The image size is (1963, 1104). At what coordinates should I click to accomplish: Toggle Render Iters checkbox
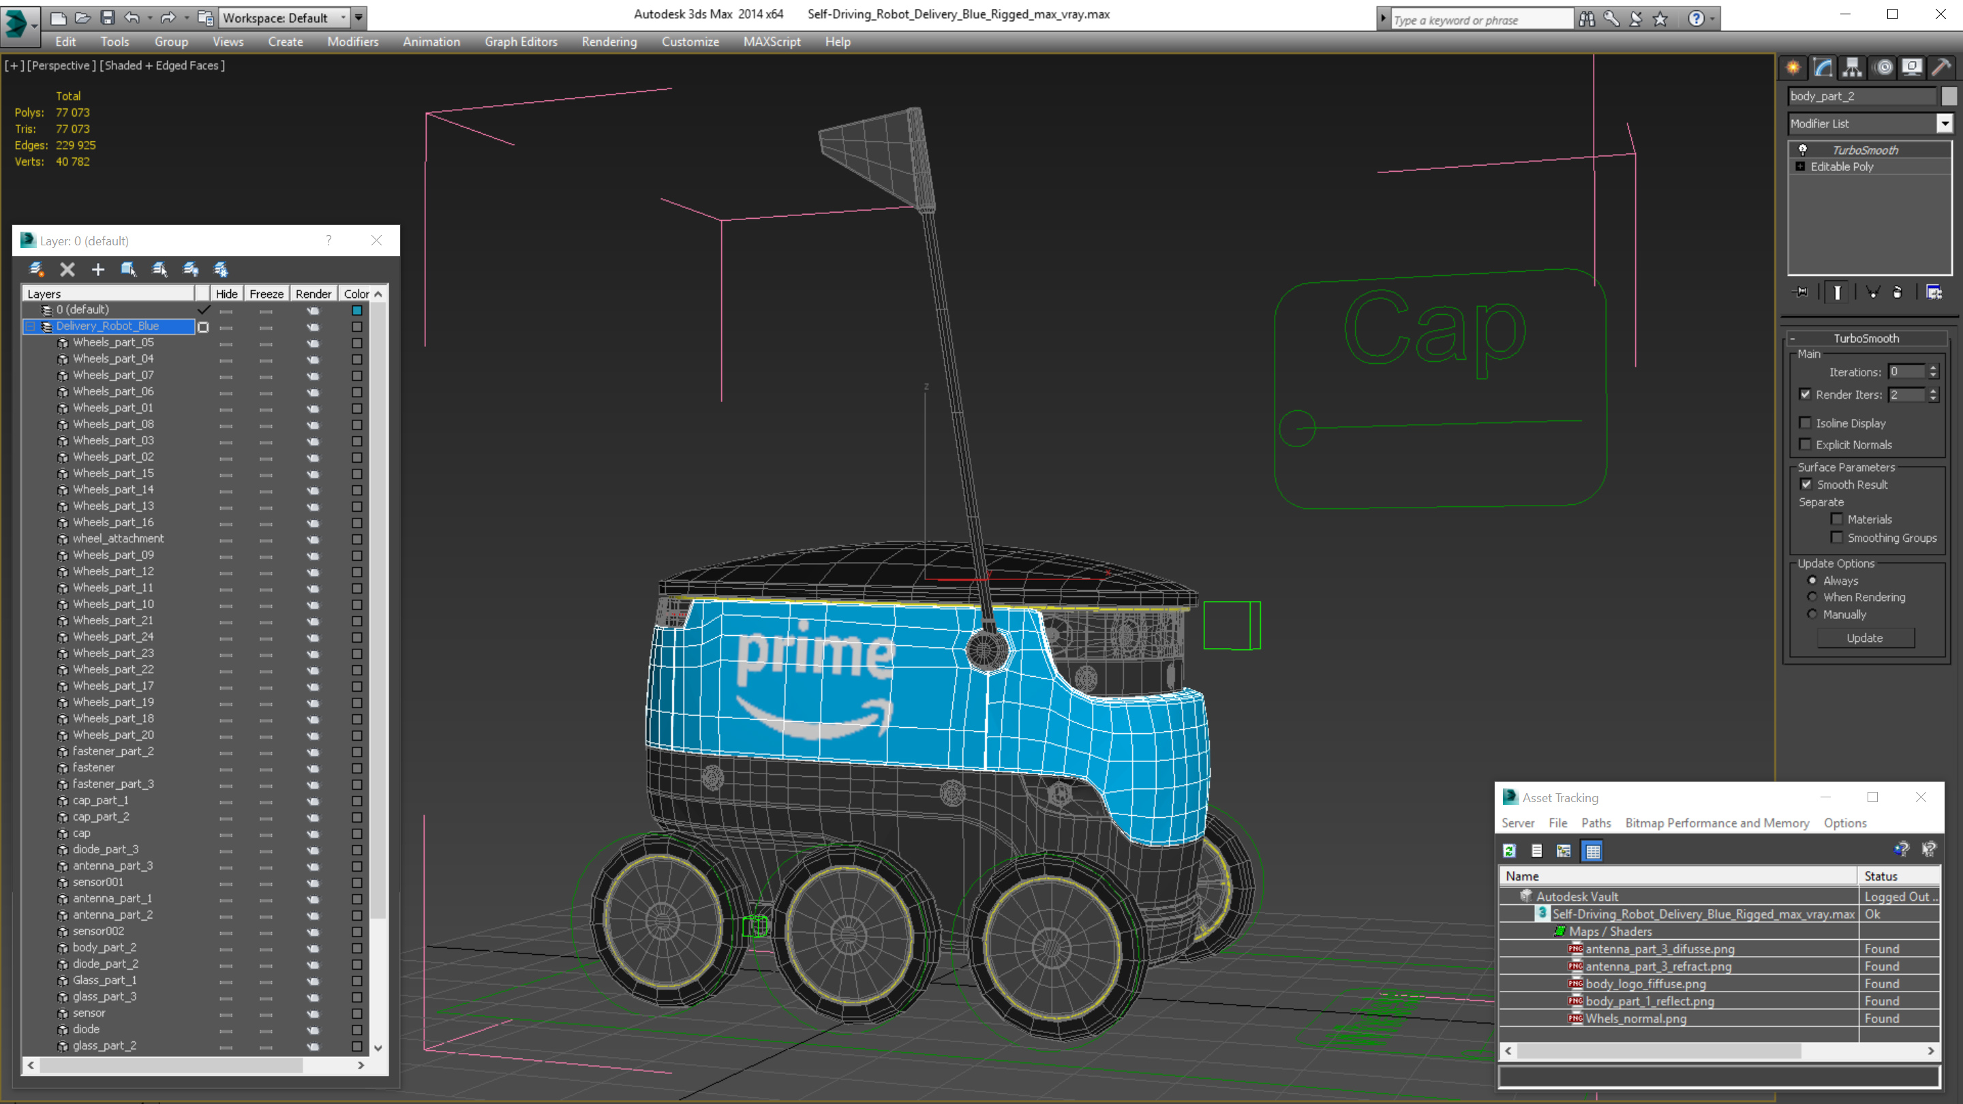pyautogui.click(x=1806, y=395)
